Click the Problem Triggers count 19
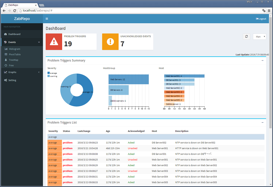 (x=68, y=44)
